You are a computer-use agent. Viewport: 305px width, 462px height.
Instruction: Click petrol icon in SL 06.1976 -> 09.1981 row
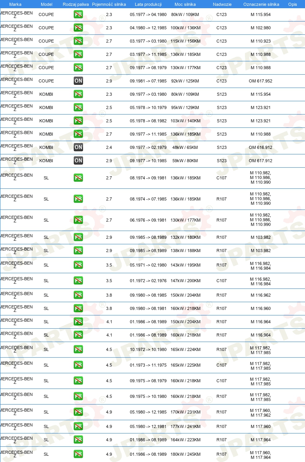(78, 220)
